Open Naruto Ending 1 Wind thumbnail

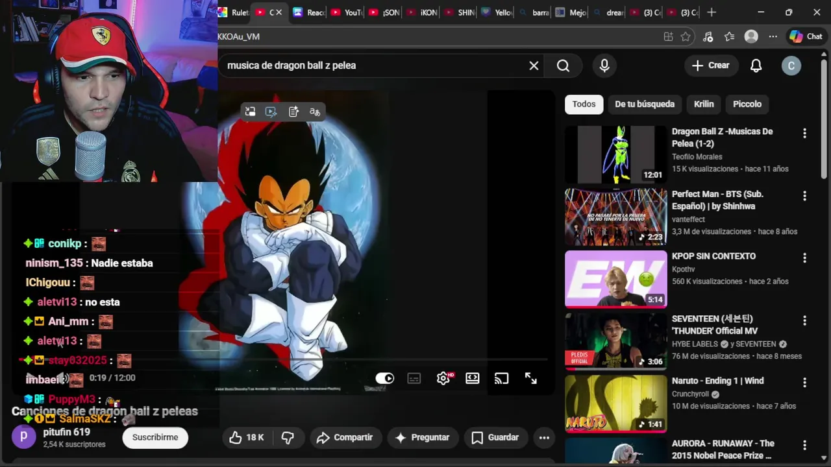click(x=615, y=403)
